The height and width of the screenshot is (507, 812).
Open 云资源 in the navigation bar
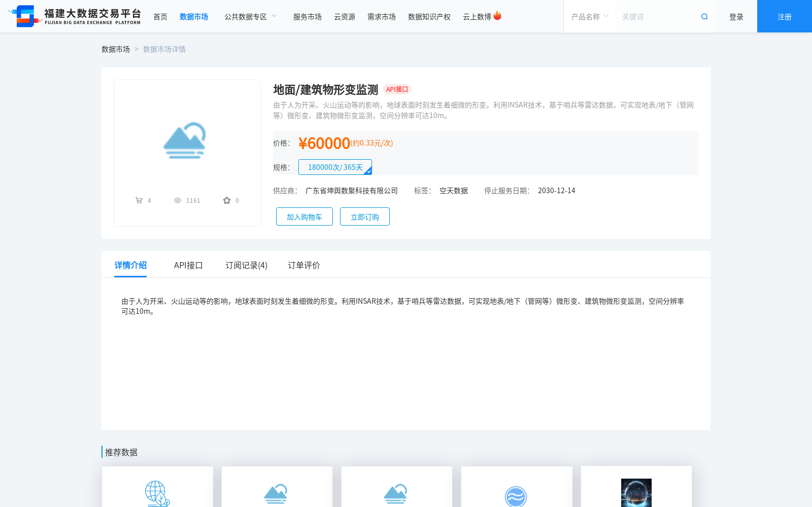[x=345, y=17]
